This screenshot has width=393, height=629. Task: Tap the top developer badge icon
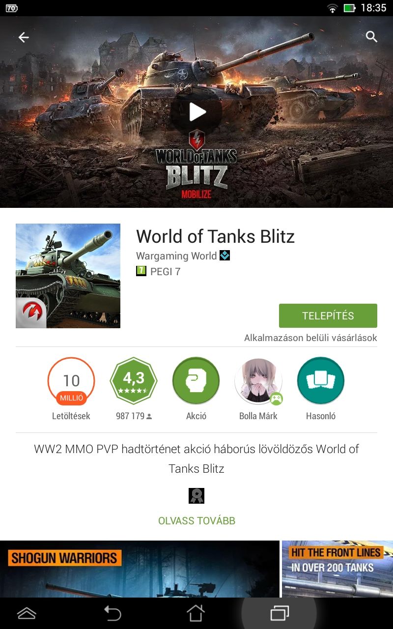tap(225, 256)
